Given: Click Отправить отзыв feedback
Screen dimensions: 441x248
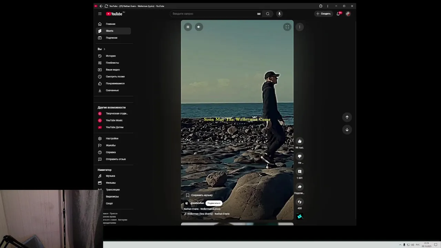Looking at the screenshot, I should (113, 159).
